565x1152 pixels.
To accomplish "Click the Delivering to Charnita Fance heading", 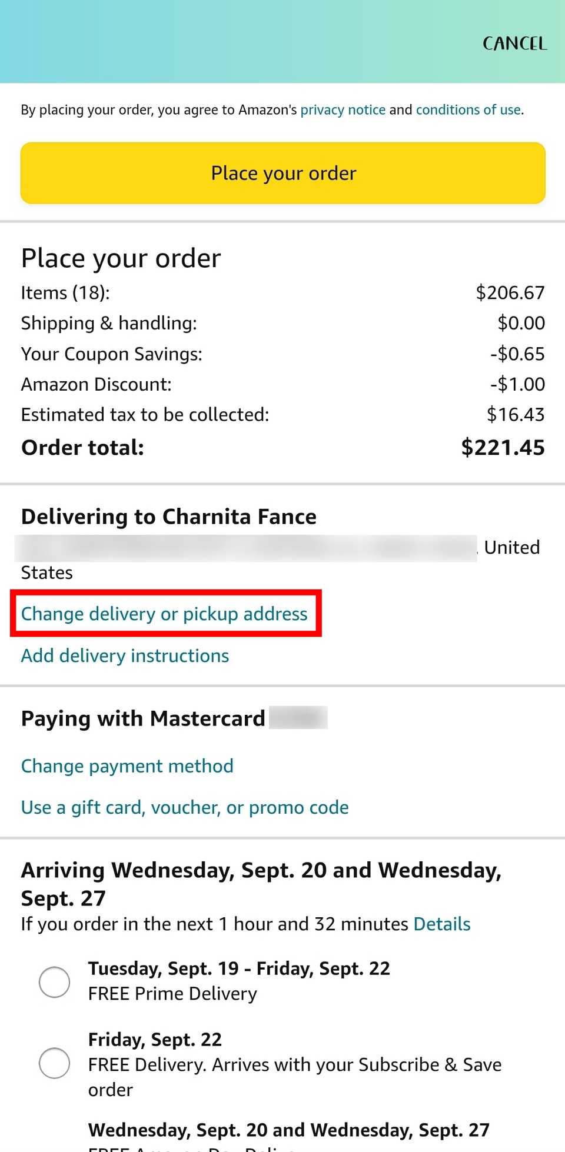I will pos(169,516).
